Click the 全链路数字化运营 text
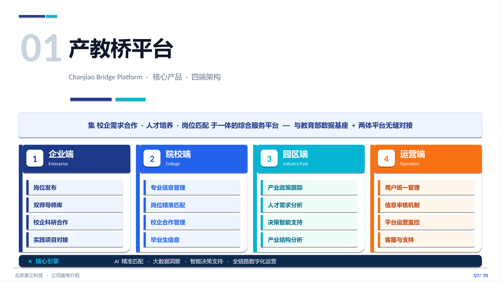This screenshot has width=502, height=282. coord(254,261)
